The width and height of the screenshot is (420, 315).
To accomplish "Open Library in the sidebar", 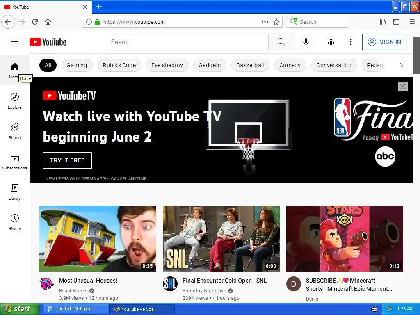I will tap(15, 192).
